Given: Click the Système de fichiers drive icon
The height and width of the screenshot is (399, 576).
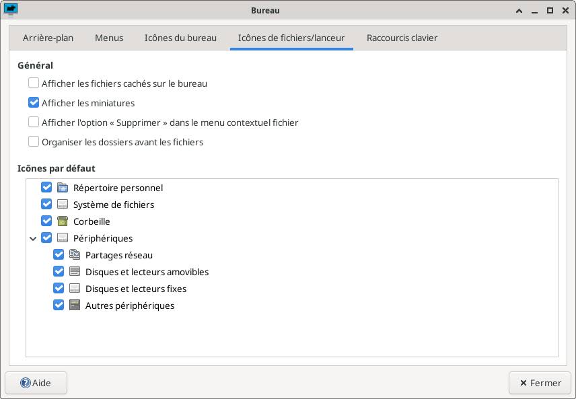Looking at the screenshot, I should click(63, 205).
